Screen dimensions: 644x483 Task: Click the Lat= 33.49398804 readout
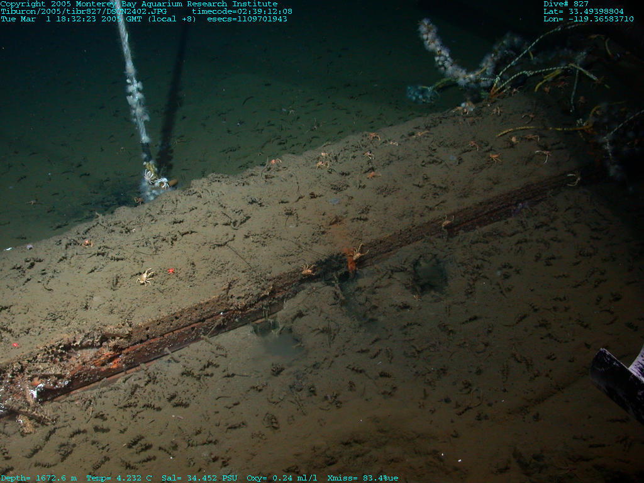(584, 11)
